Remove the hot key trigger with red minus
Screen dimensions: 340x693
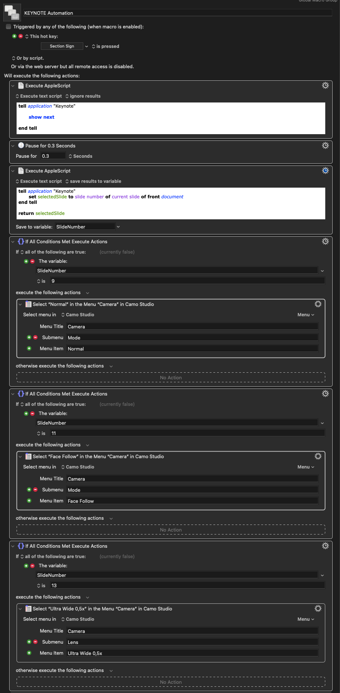[21, 36]
